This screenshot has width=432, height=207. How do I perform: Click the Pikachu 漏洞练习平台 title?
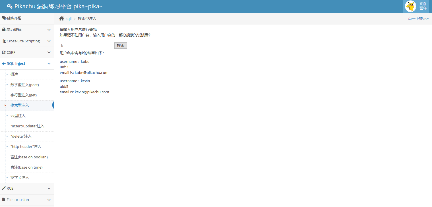58,6
